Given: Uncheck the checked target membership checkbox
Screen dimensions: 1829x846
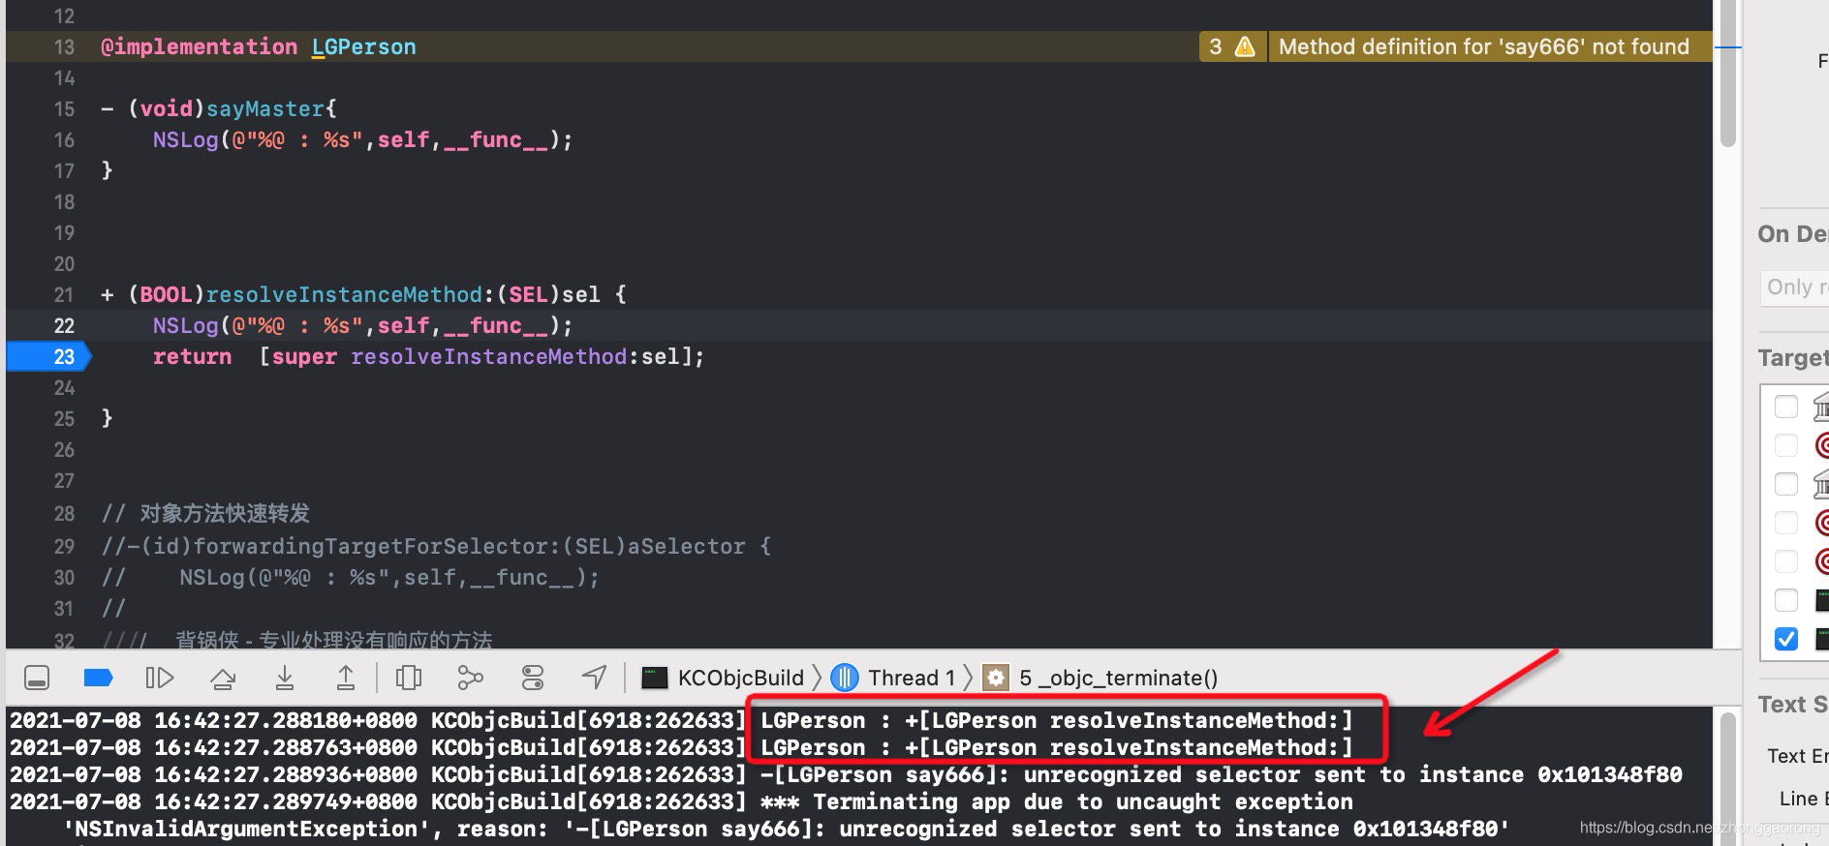Looking at the screenshot, I should (x=1786, y=639).
